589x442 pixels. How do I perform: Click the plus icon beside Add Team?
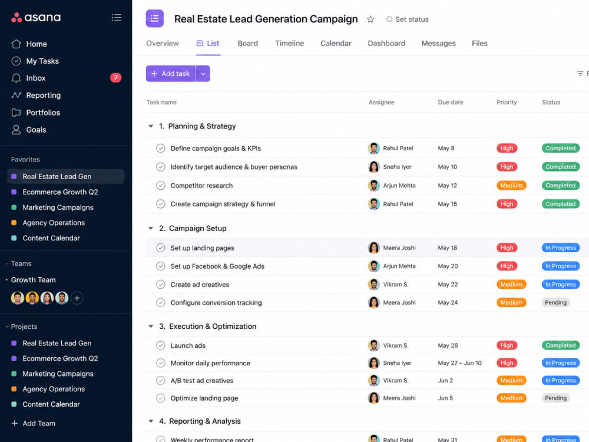pos(15,423)
